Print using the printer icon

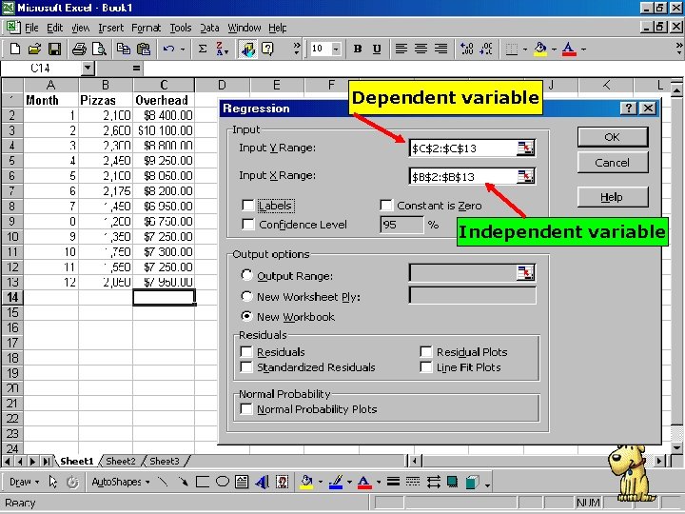79,49
